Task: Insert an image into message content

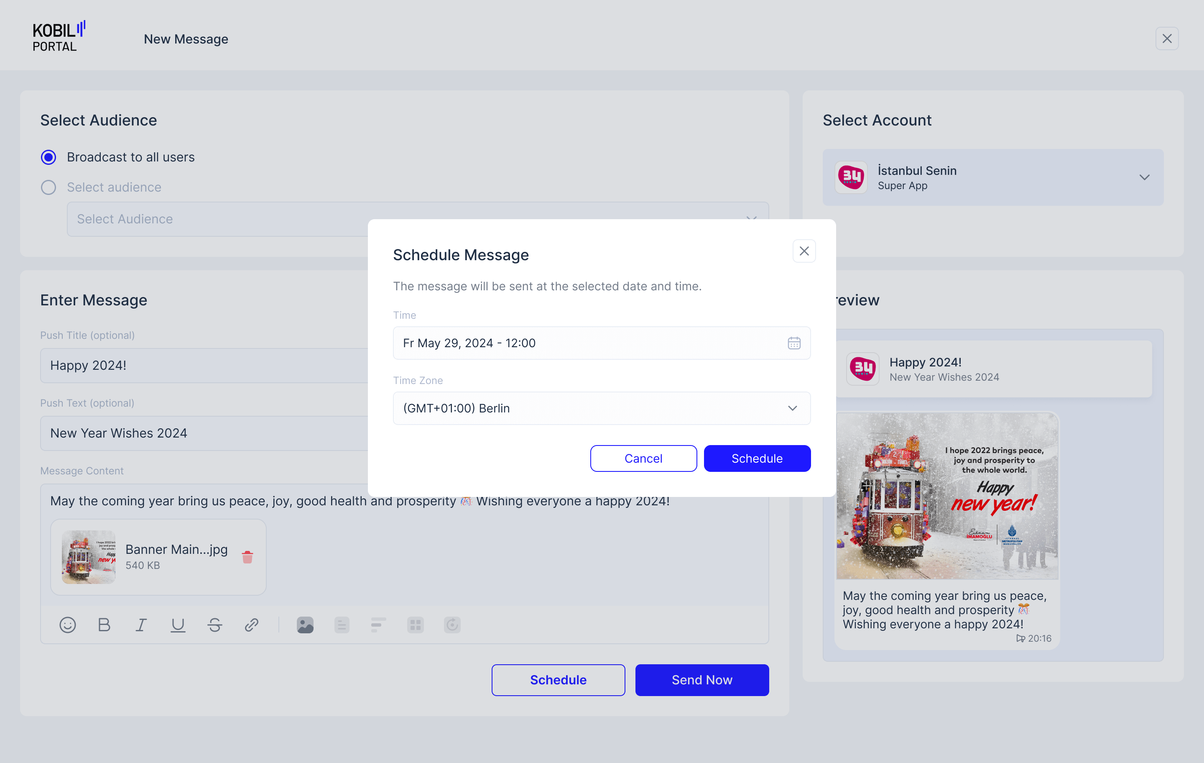Action: click(305, 625)
